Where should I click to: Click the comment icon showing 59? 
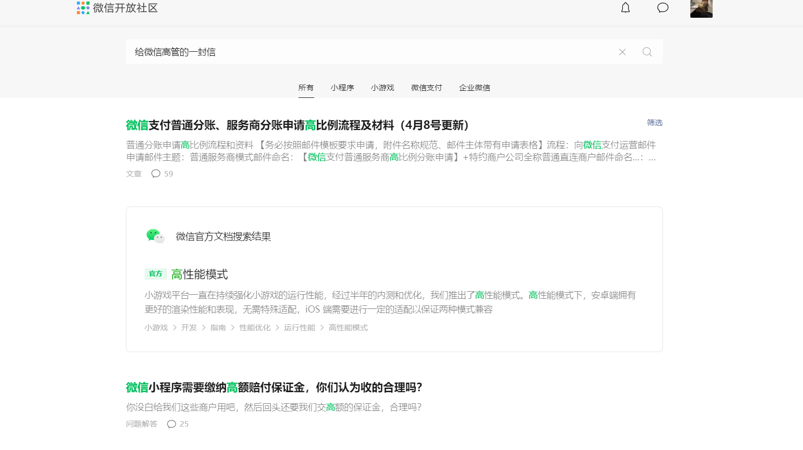point(156,174)
